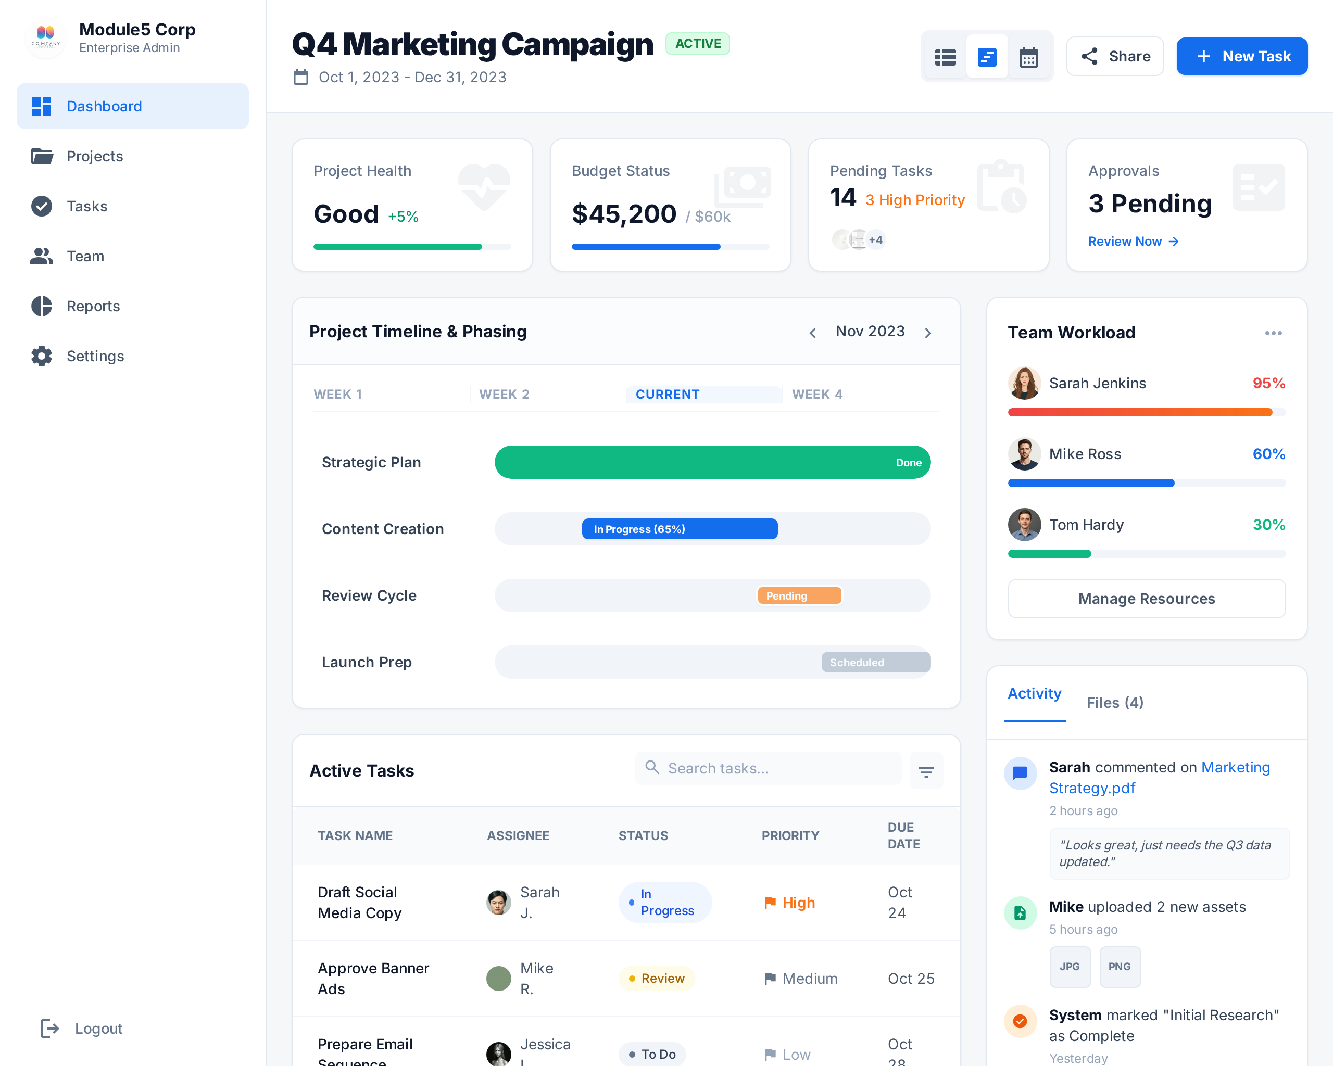Image resolution: width=1333 pixels, height=1066 pixels.
Task: Open Team Workload more options menu
Action: coord(1273,333)
